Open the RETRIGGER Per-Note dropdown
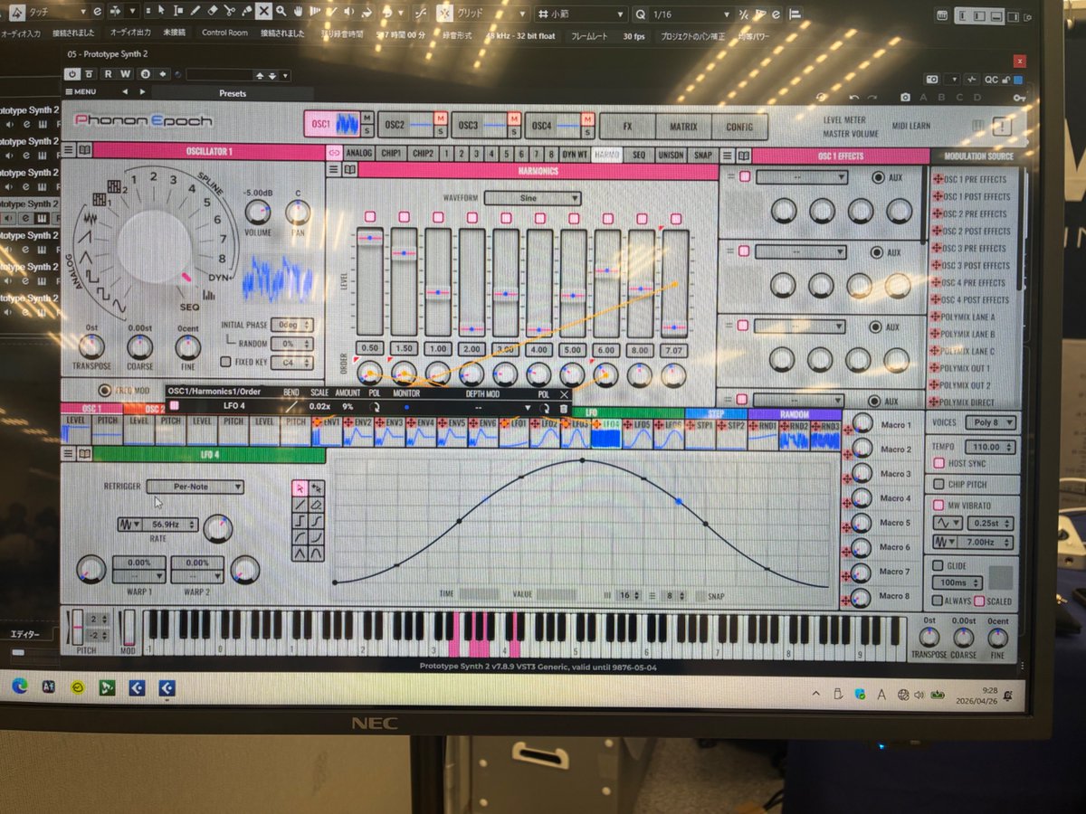Screen dimensions: 1086x814 (x=195, y=487)
